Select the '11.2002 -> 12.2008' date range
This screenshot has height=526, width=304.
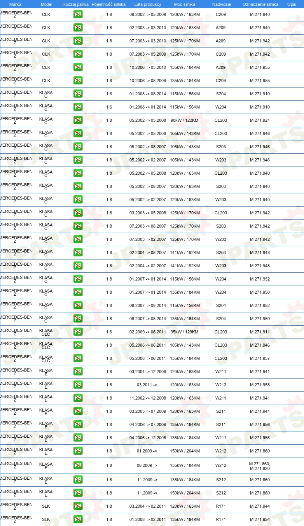[148, 398]
